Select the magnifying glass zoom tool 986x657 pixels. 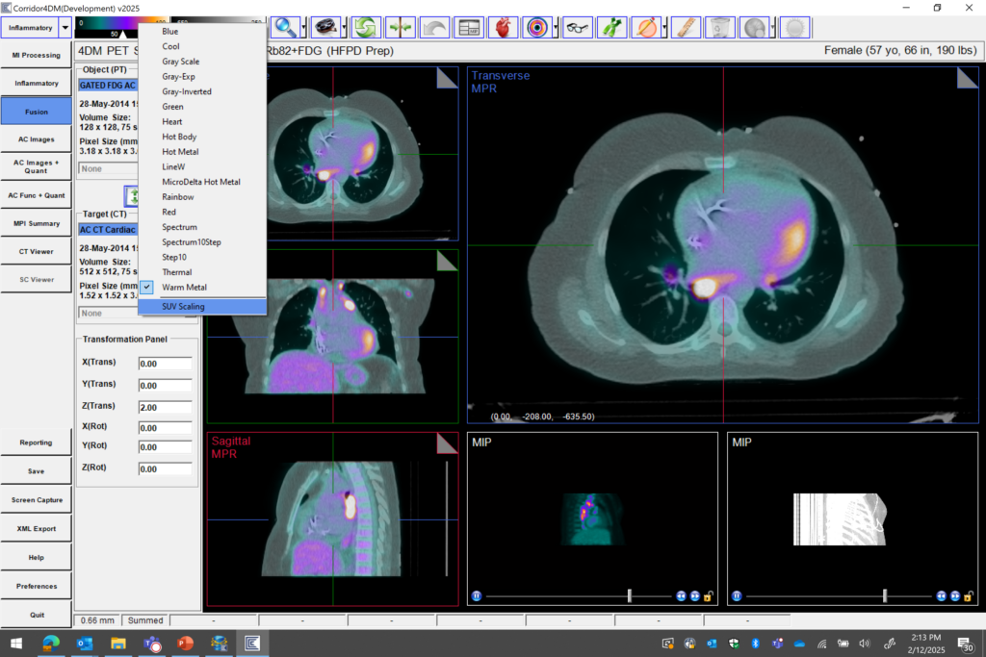[x=285, y=27]
